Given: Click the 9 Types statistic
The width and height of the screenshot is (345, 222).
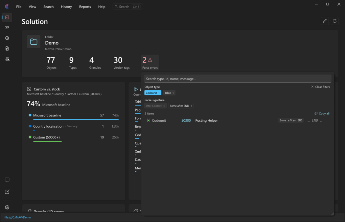Looking at the screenshot, I should [73, 62].
